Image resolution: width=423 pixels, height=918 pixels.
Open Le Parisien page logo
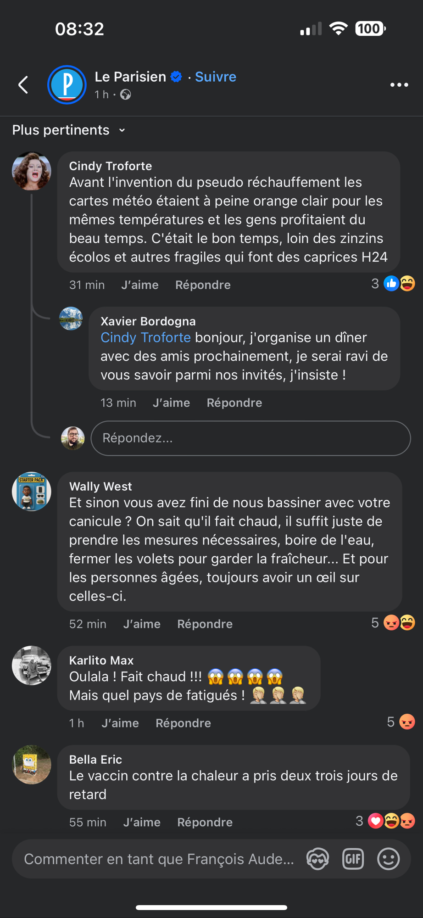pyautogui.click(x=67, y=85)
